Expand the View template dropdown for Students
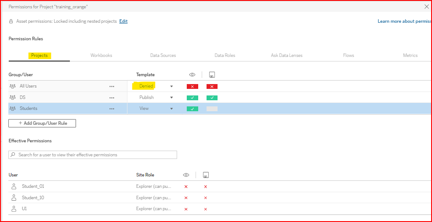 coord(171,109)
